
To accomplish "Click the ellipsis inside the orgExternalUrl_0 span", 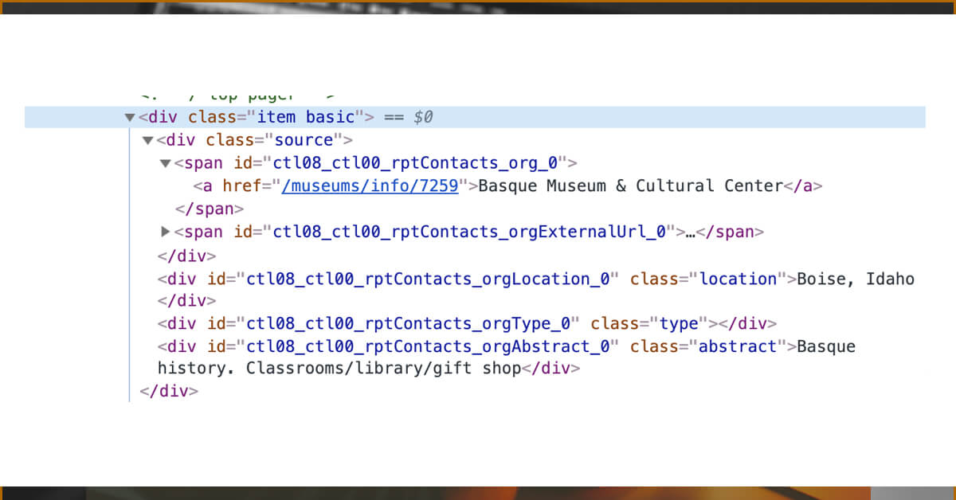I will coord(690,232).
